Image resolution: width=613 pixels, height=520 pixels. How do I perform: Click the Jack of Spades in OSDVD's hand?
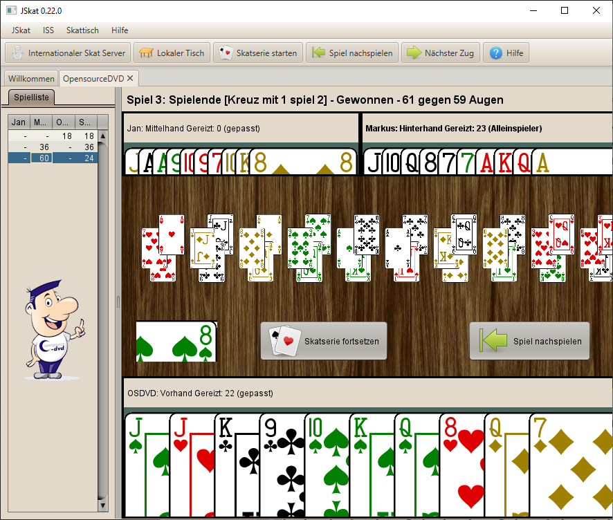click(147, 463)
